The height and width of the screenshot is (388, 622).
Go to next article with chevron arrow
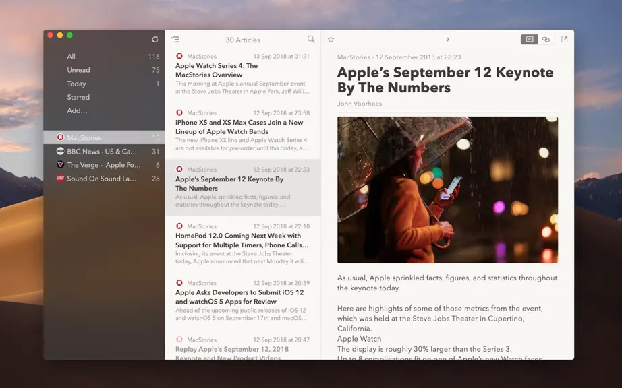click(x=447, y=39)
